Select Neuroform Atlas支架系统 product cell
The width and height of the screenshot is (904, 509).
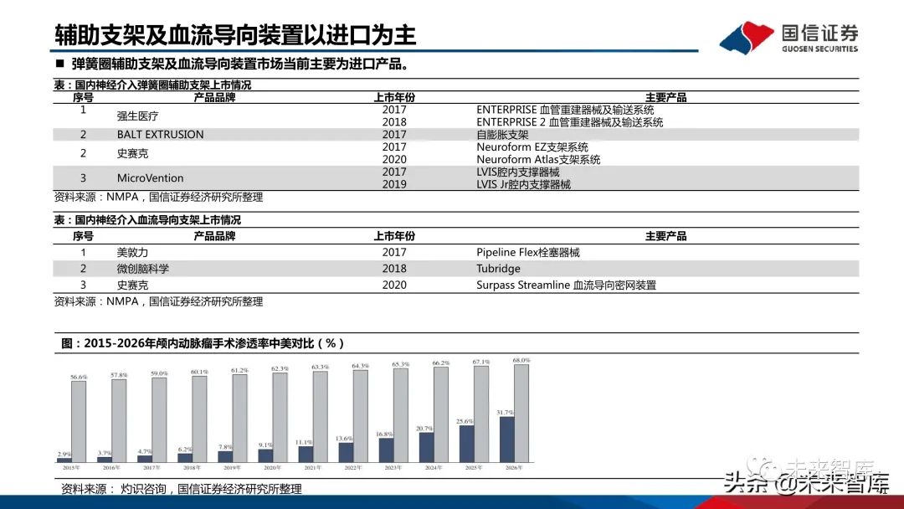(x=538, y=160)
